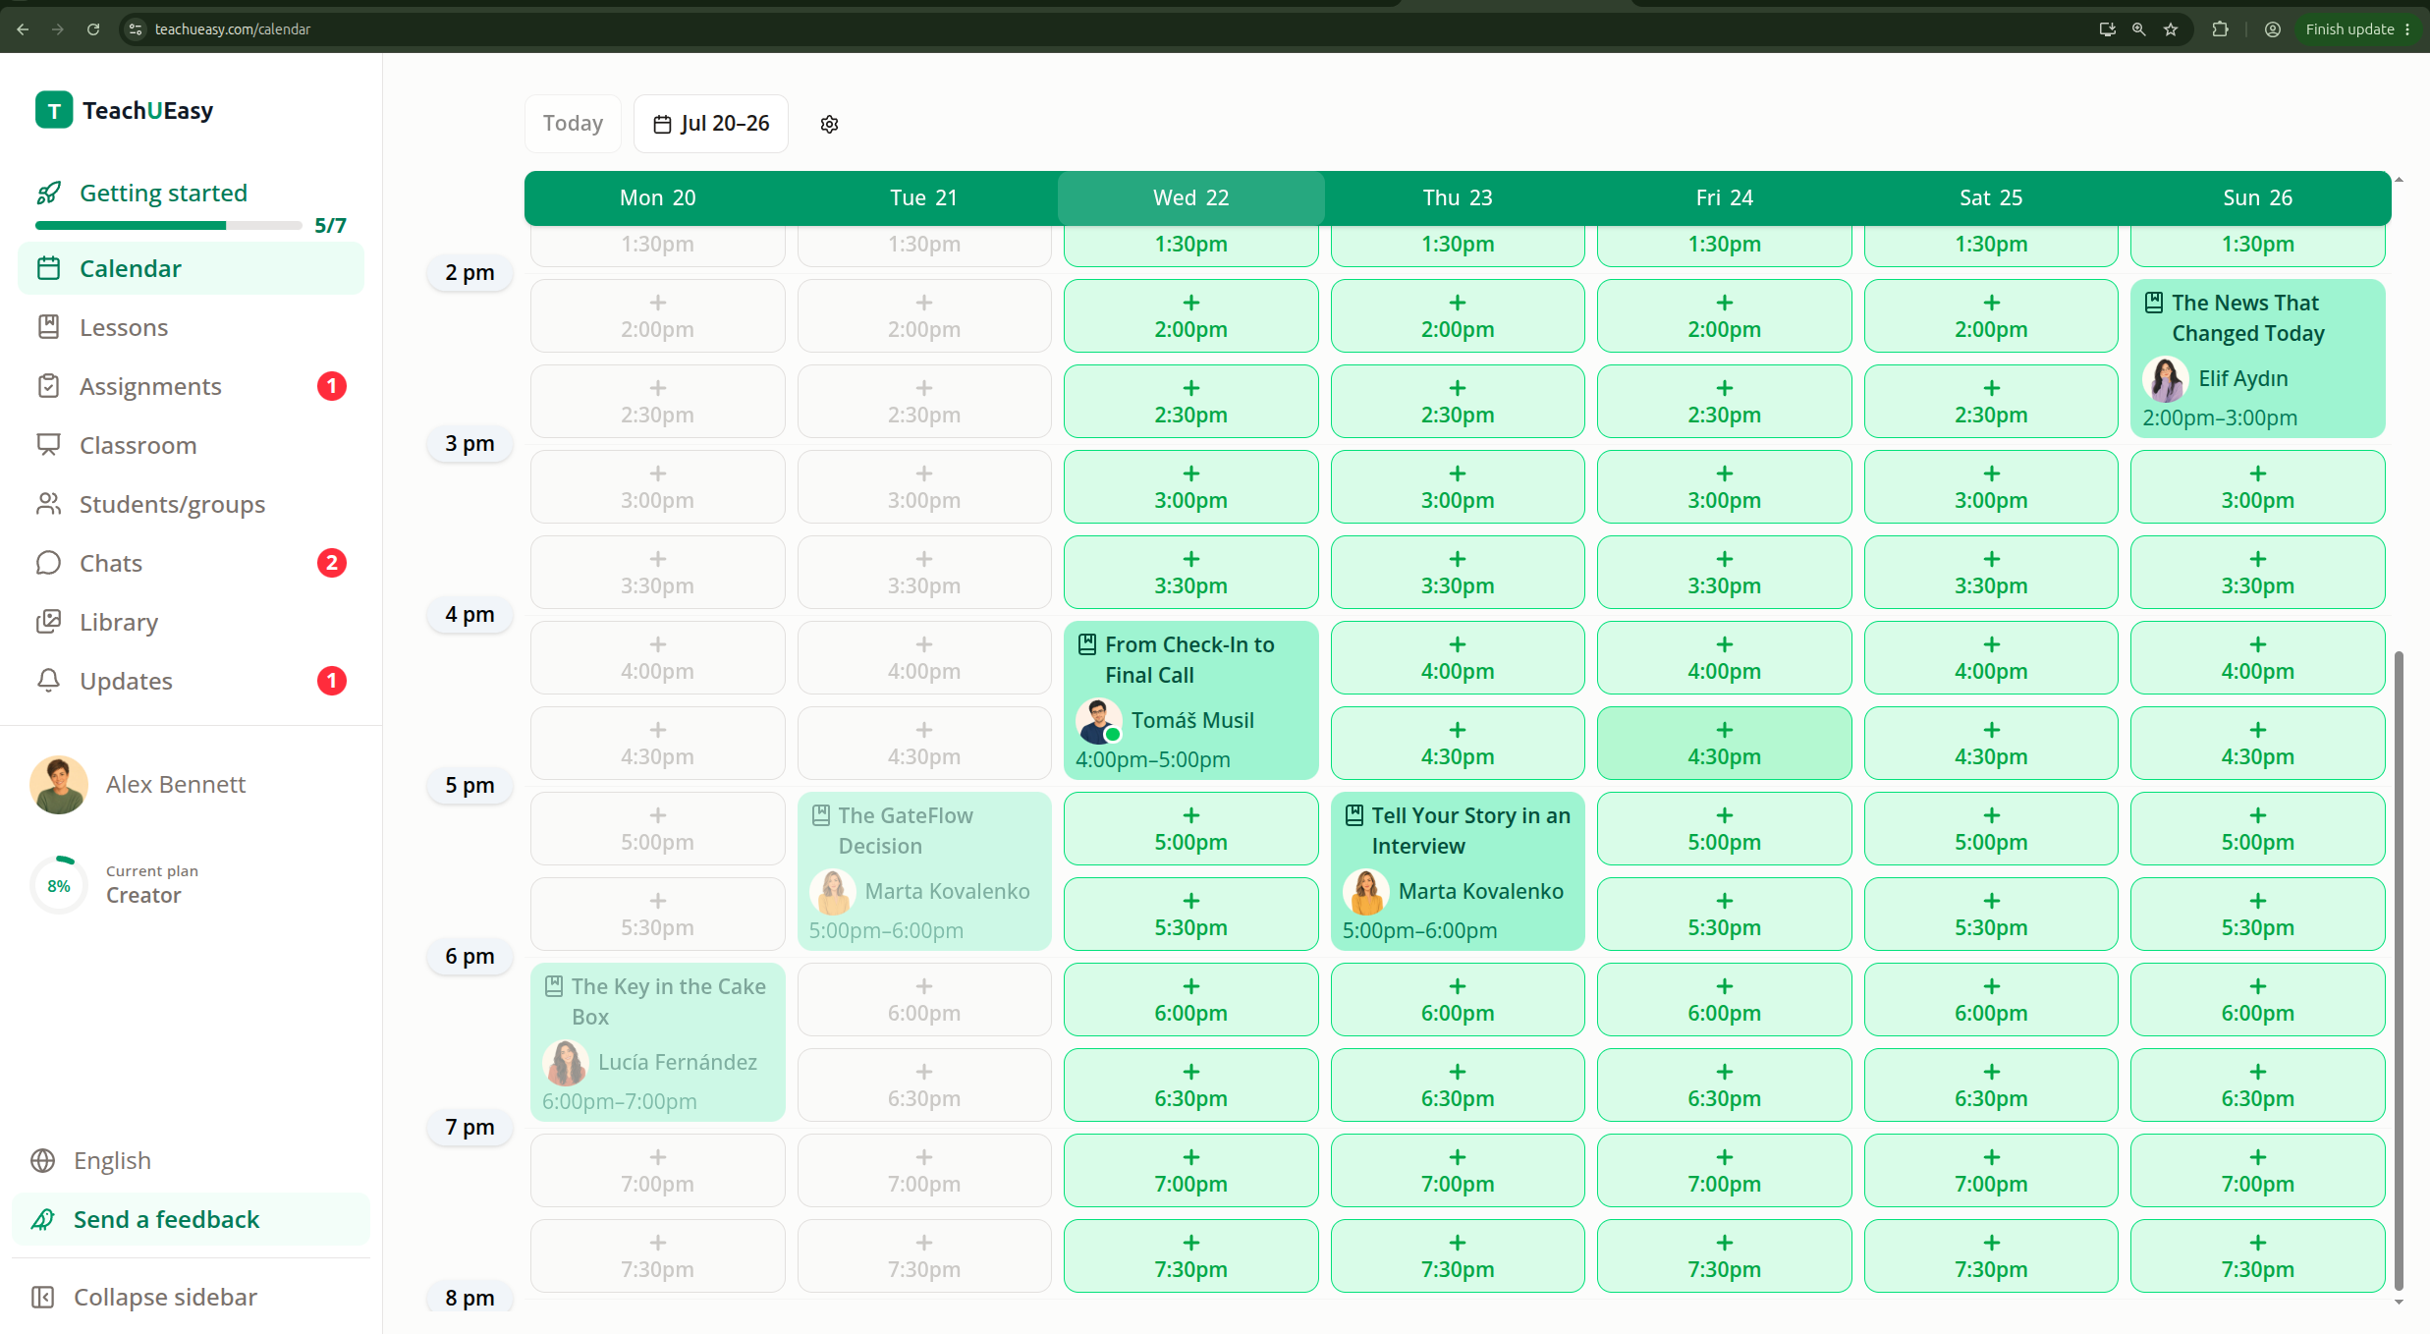Add lesson Wed 22 at 2:00pm
The width and height of the screenshot is (2430, 1334).
coord(1190,316)
